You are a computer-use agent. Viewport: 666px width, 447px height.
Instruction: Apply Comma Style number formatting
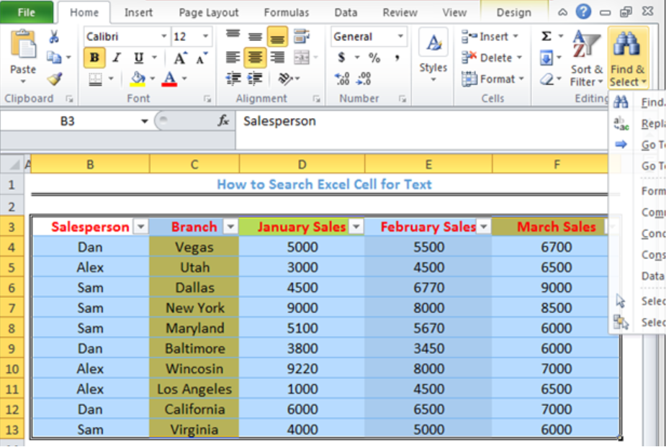click(397, 57)
